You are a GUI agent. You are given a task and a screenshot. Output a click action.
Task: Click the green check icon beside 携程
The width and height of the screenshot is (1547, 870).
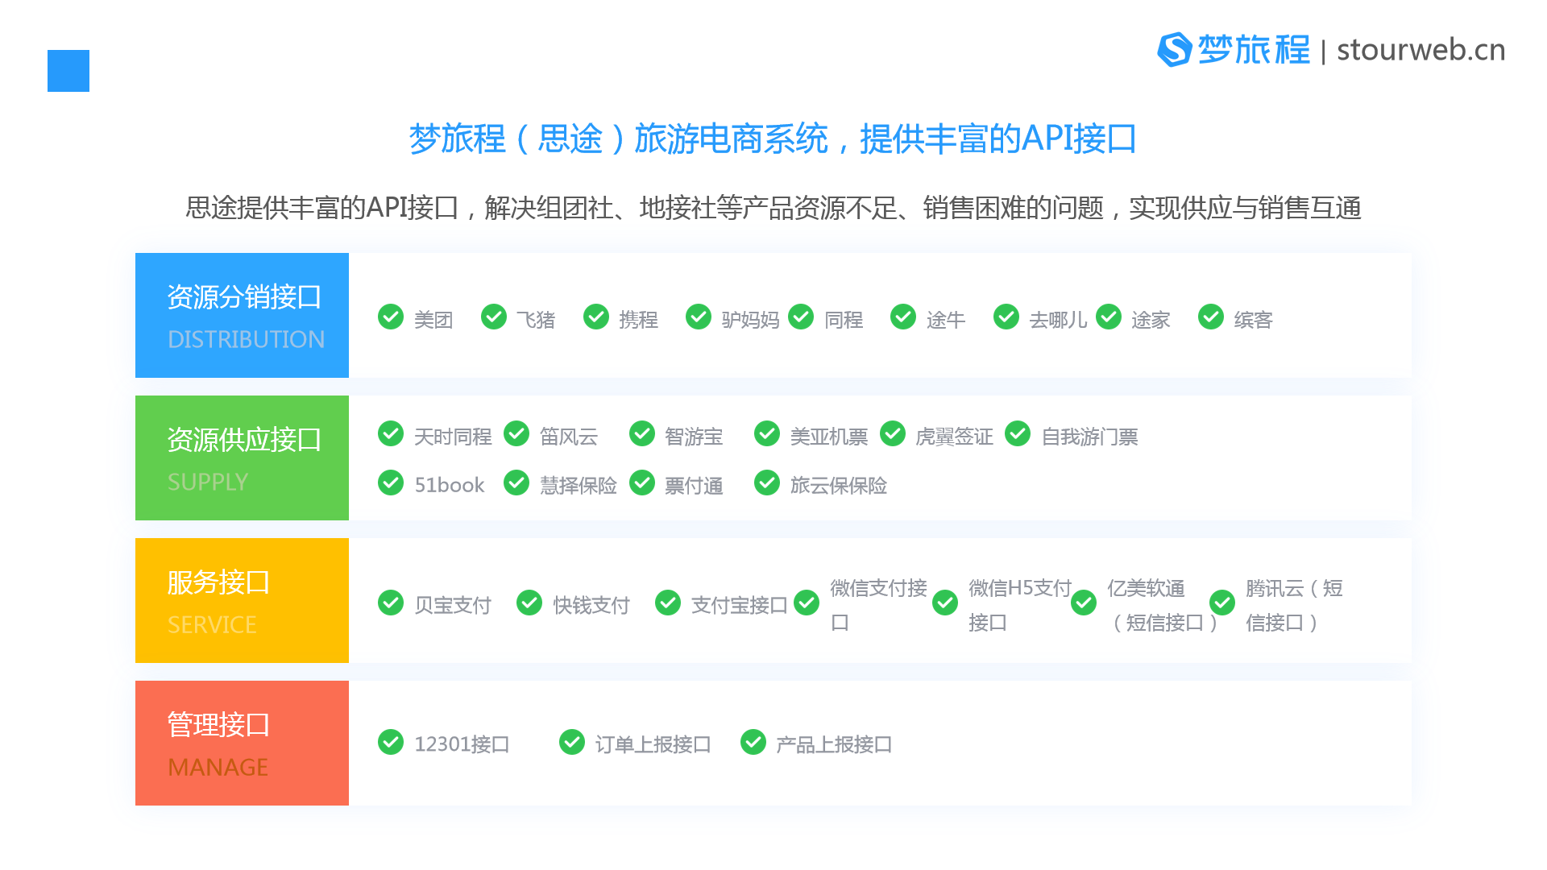[596, 317]
